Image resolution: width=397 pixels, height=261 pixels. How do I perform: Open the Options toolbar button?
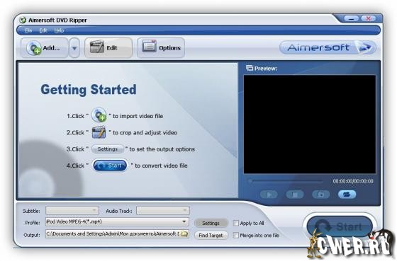coord(161,48)
